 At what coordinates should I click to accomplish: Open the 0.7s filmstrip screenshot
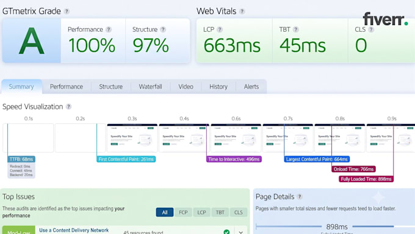[287, 138]
